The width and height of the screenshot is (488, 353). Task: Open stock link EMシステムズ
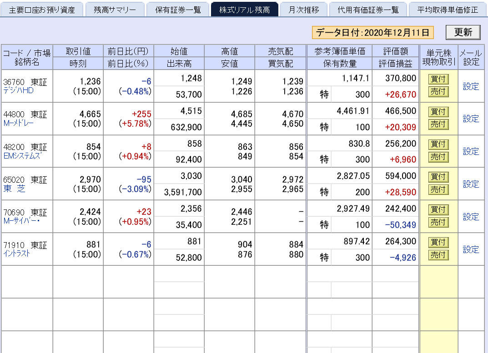point(22,156)
